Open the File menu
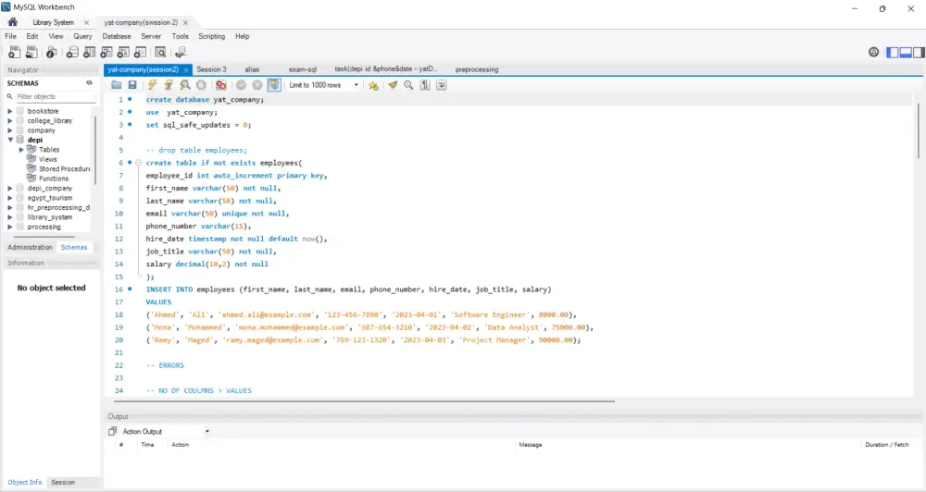Viewport: 926px width, 492px height. [x=10, y=36]
